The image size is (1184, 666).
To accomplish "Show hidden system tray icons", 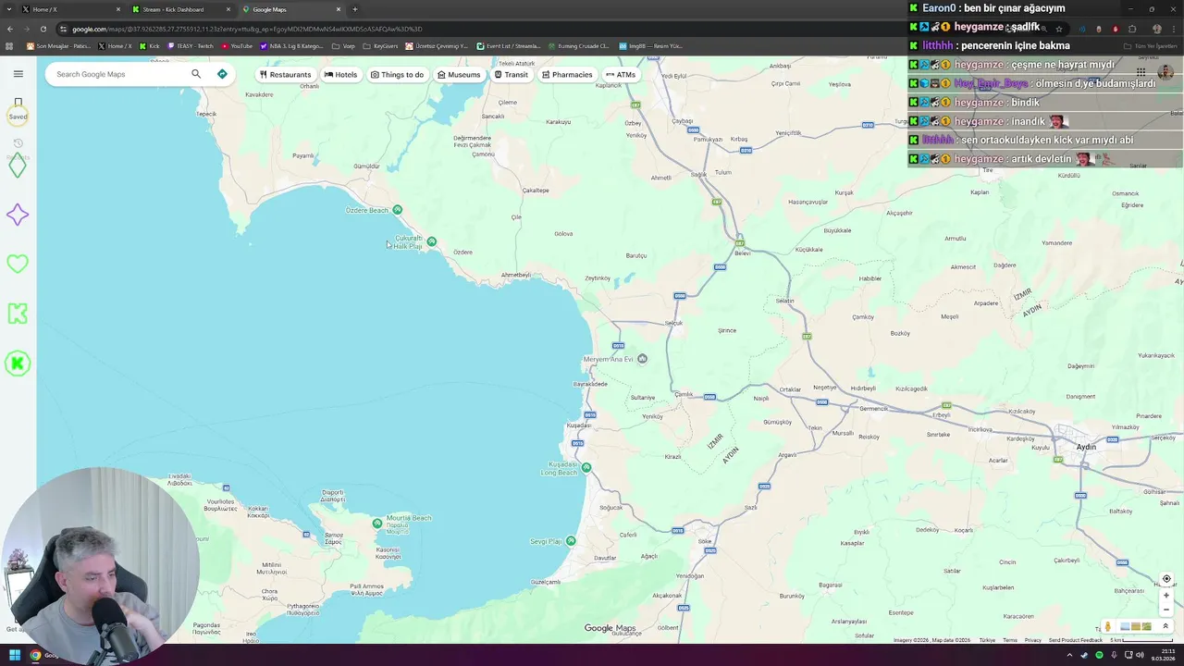I will pos(1070,655).
